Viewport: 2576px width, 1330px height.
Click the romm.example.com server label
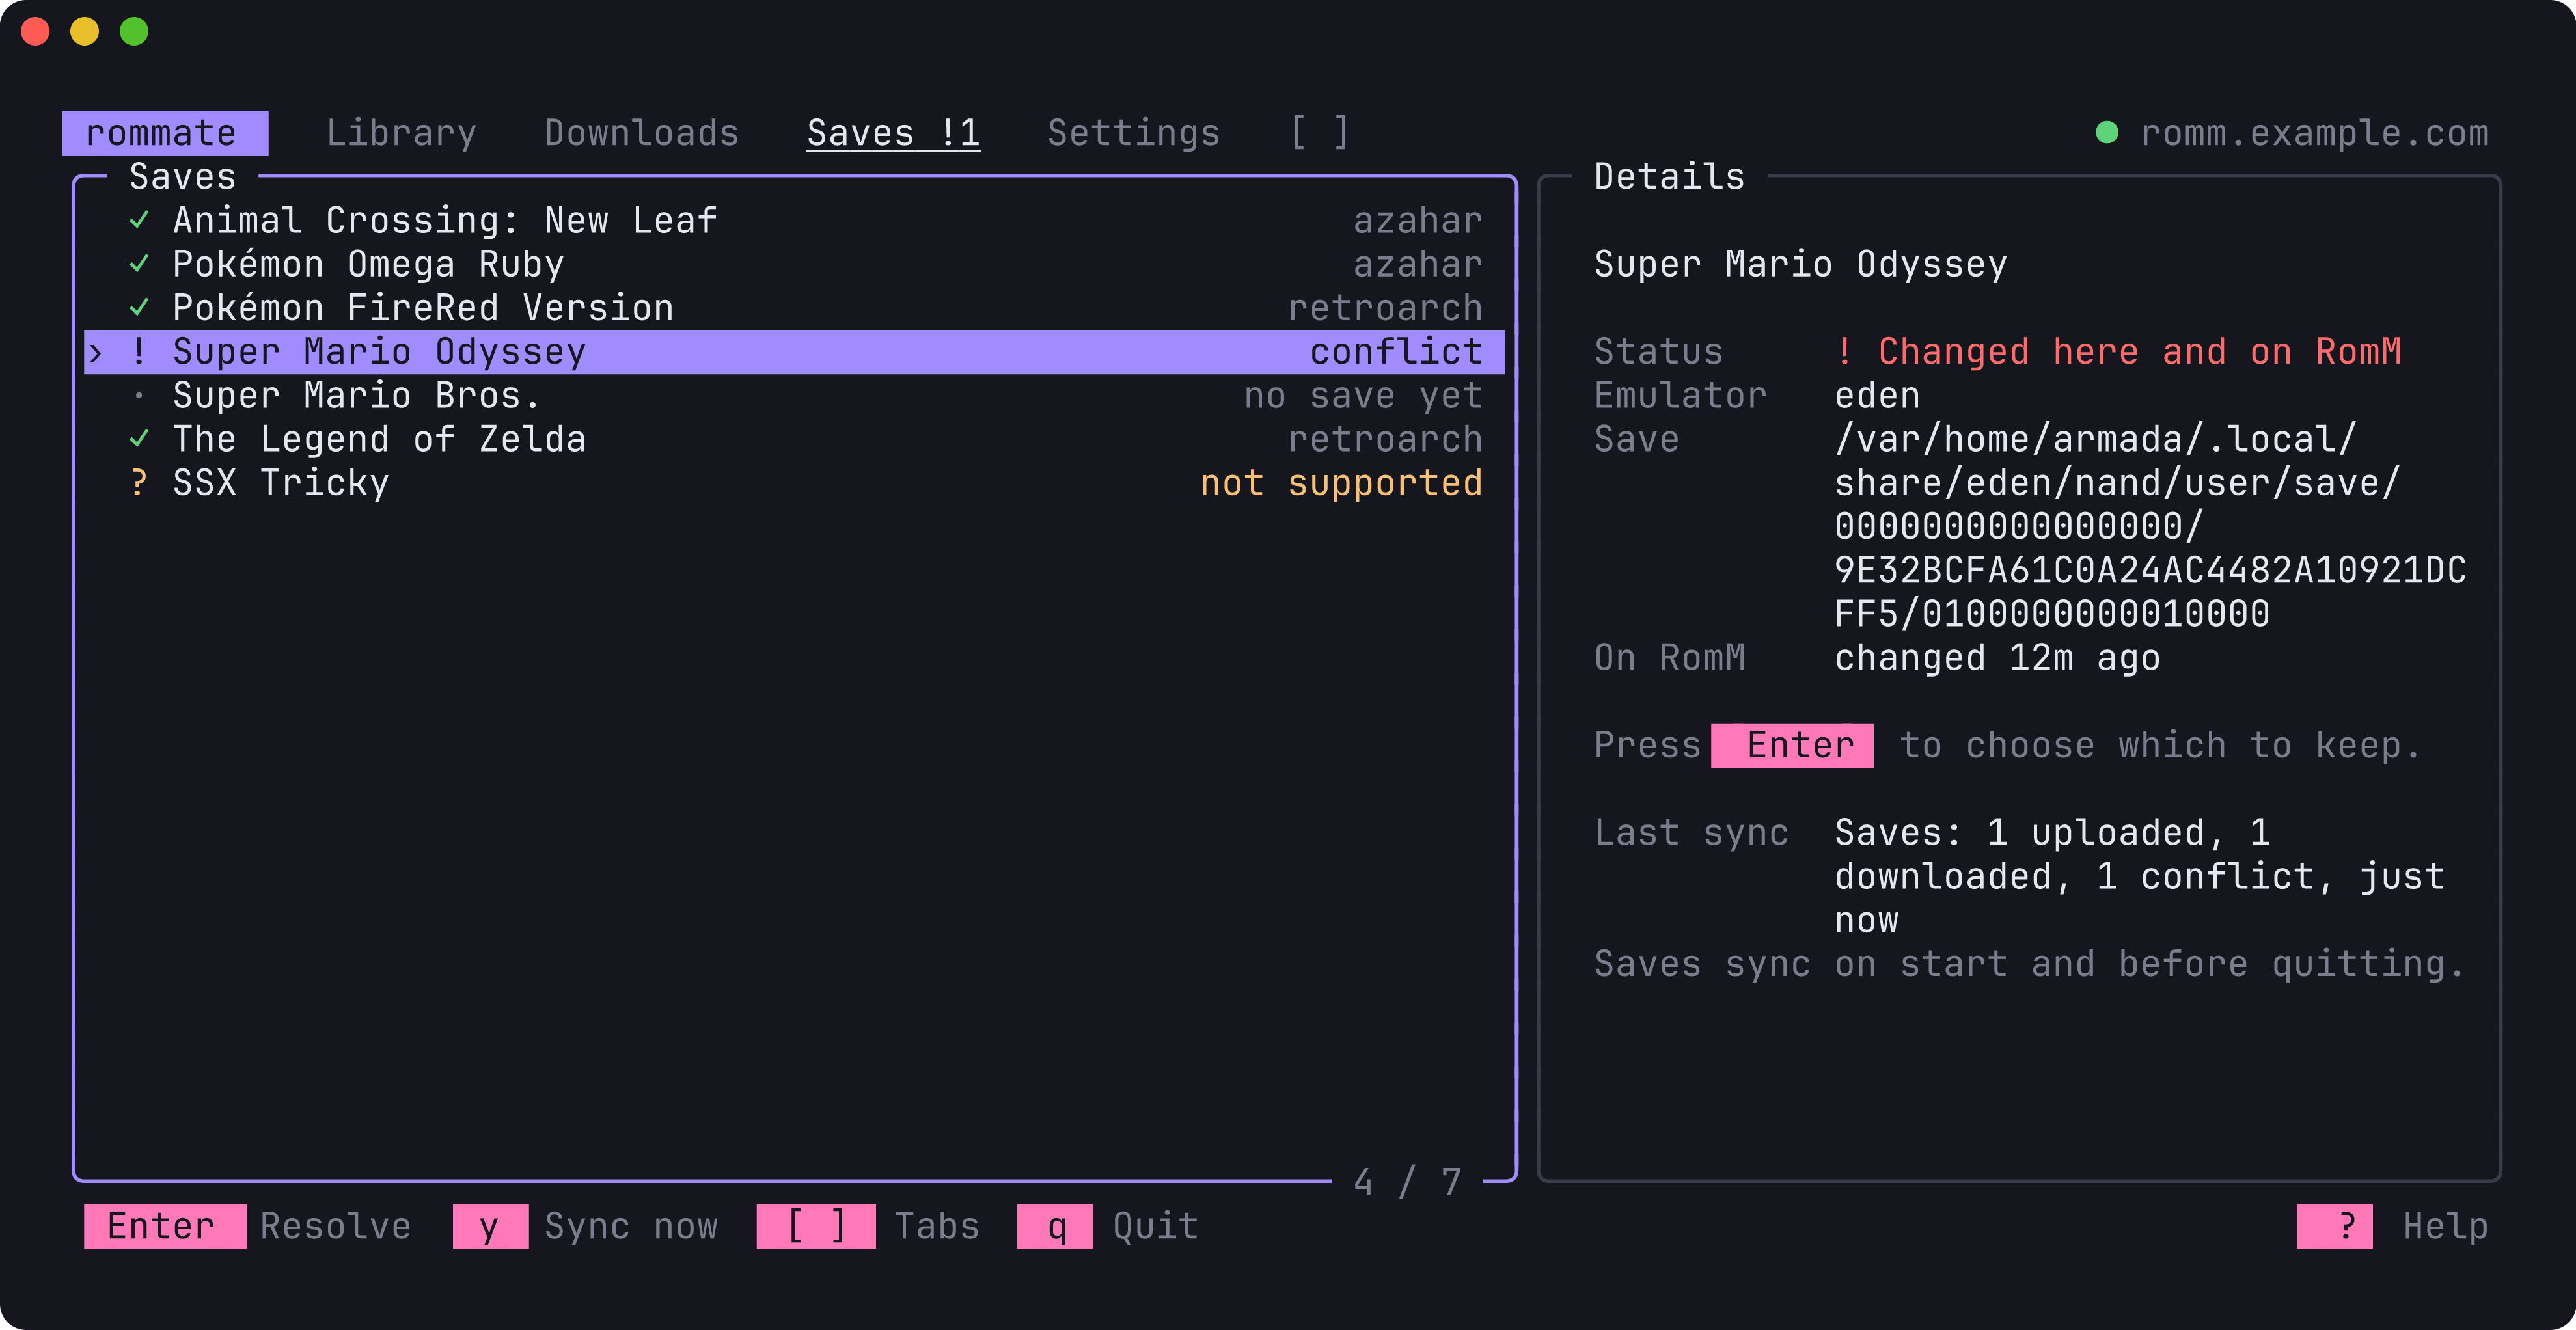tap(2314, 133)
